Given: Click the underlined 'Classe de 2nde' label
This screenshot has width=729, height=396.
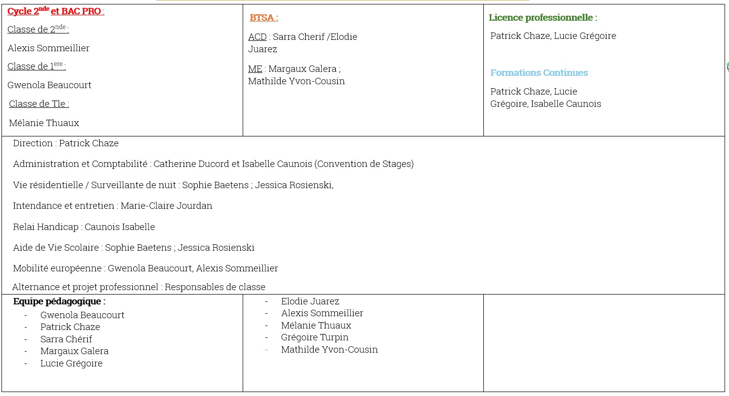Looking at the screenshot, I should (37, 30).
